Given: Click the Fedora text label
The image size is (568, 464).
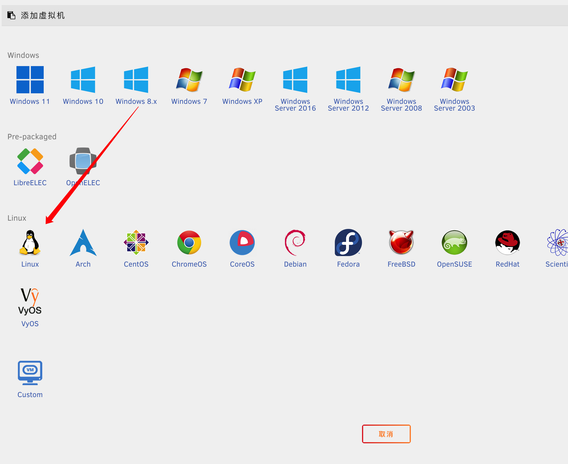Looking at the screenshot, I should (348, 264).
